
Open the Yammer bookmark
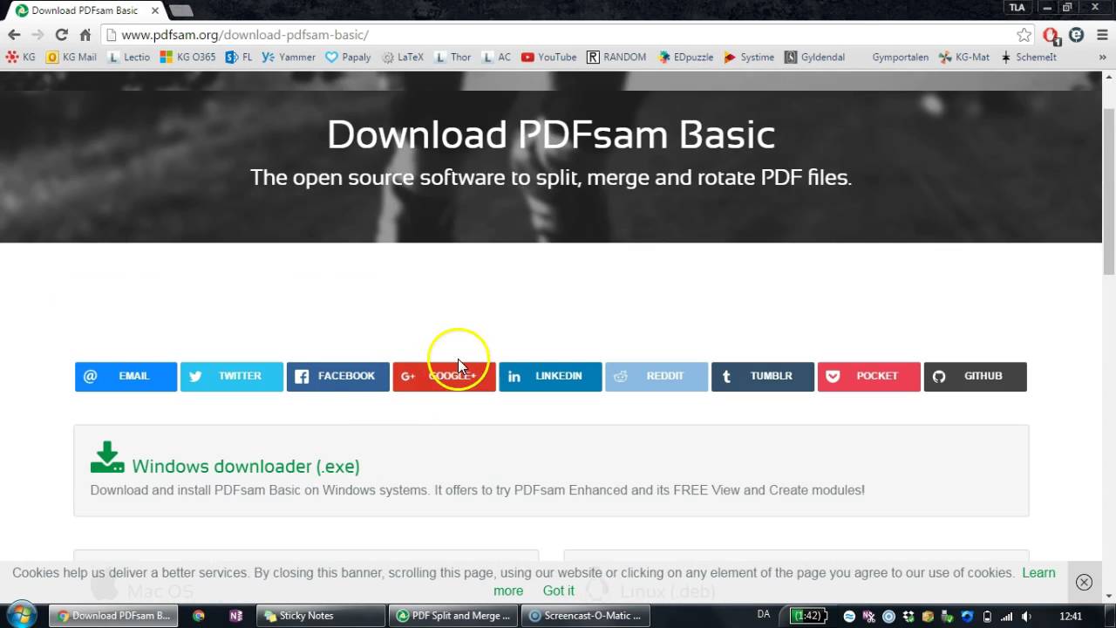click(x=289, y=57)
